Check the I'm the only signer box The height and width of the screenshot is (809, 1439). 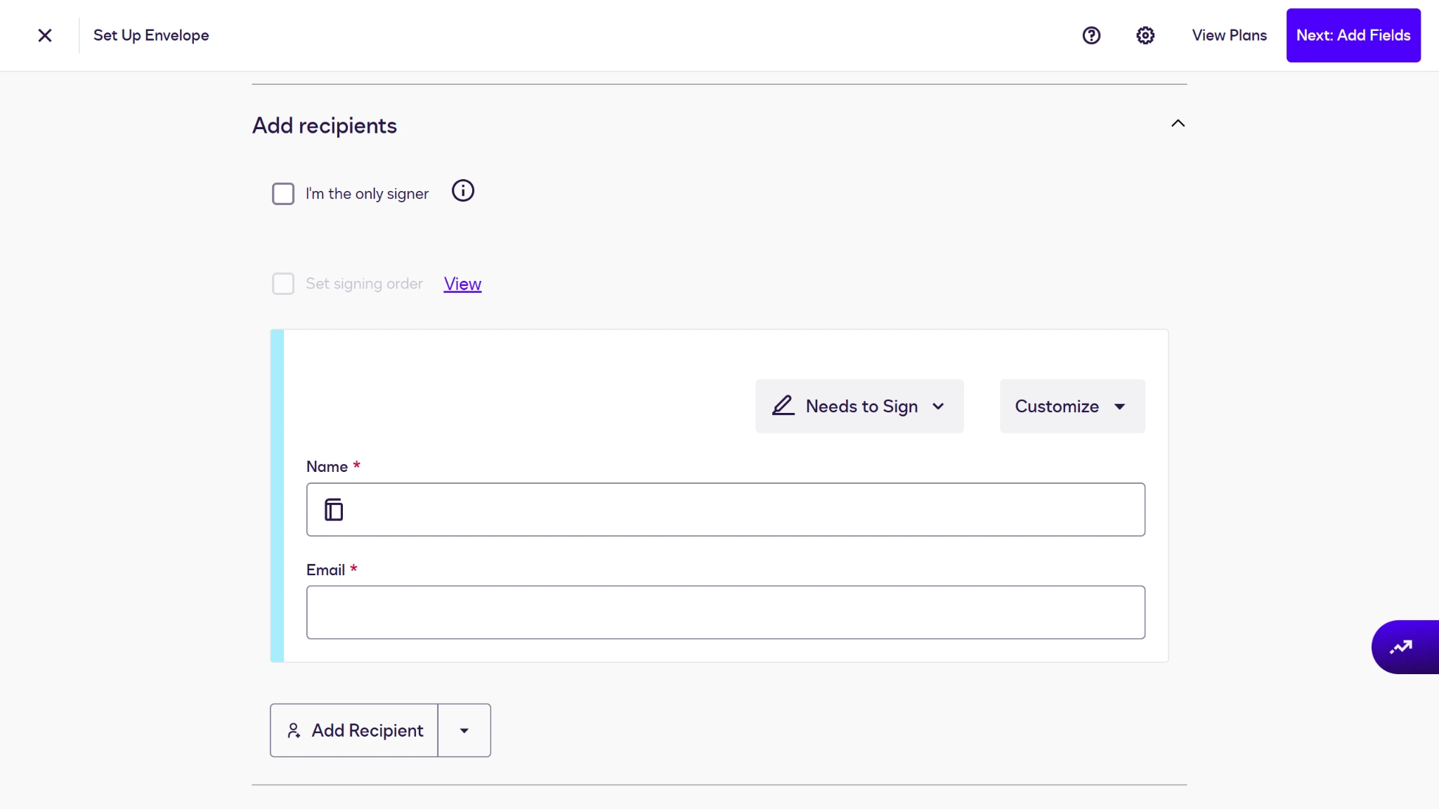283,194
